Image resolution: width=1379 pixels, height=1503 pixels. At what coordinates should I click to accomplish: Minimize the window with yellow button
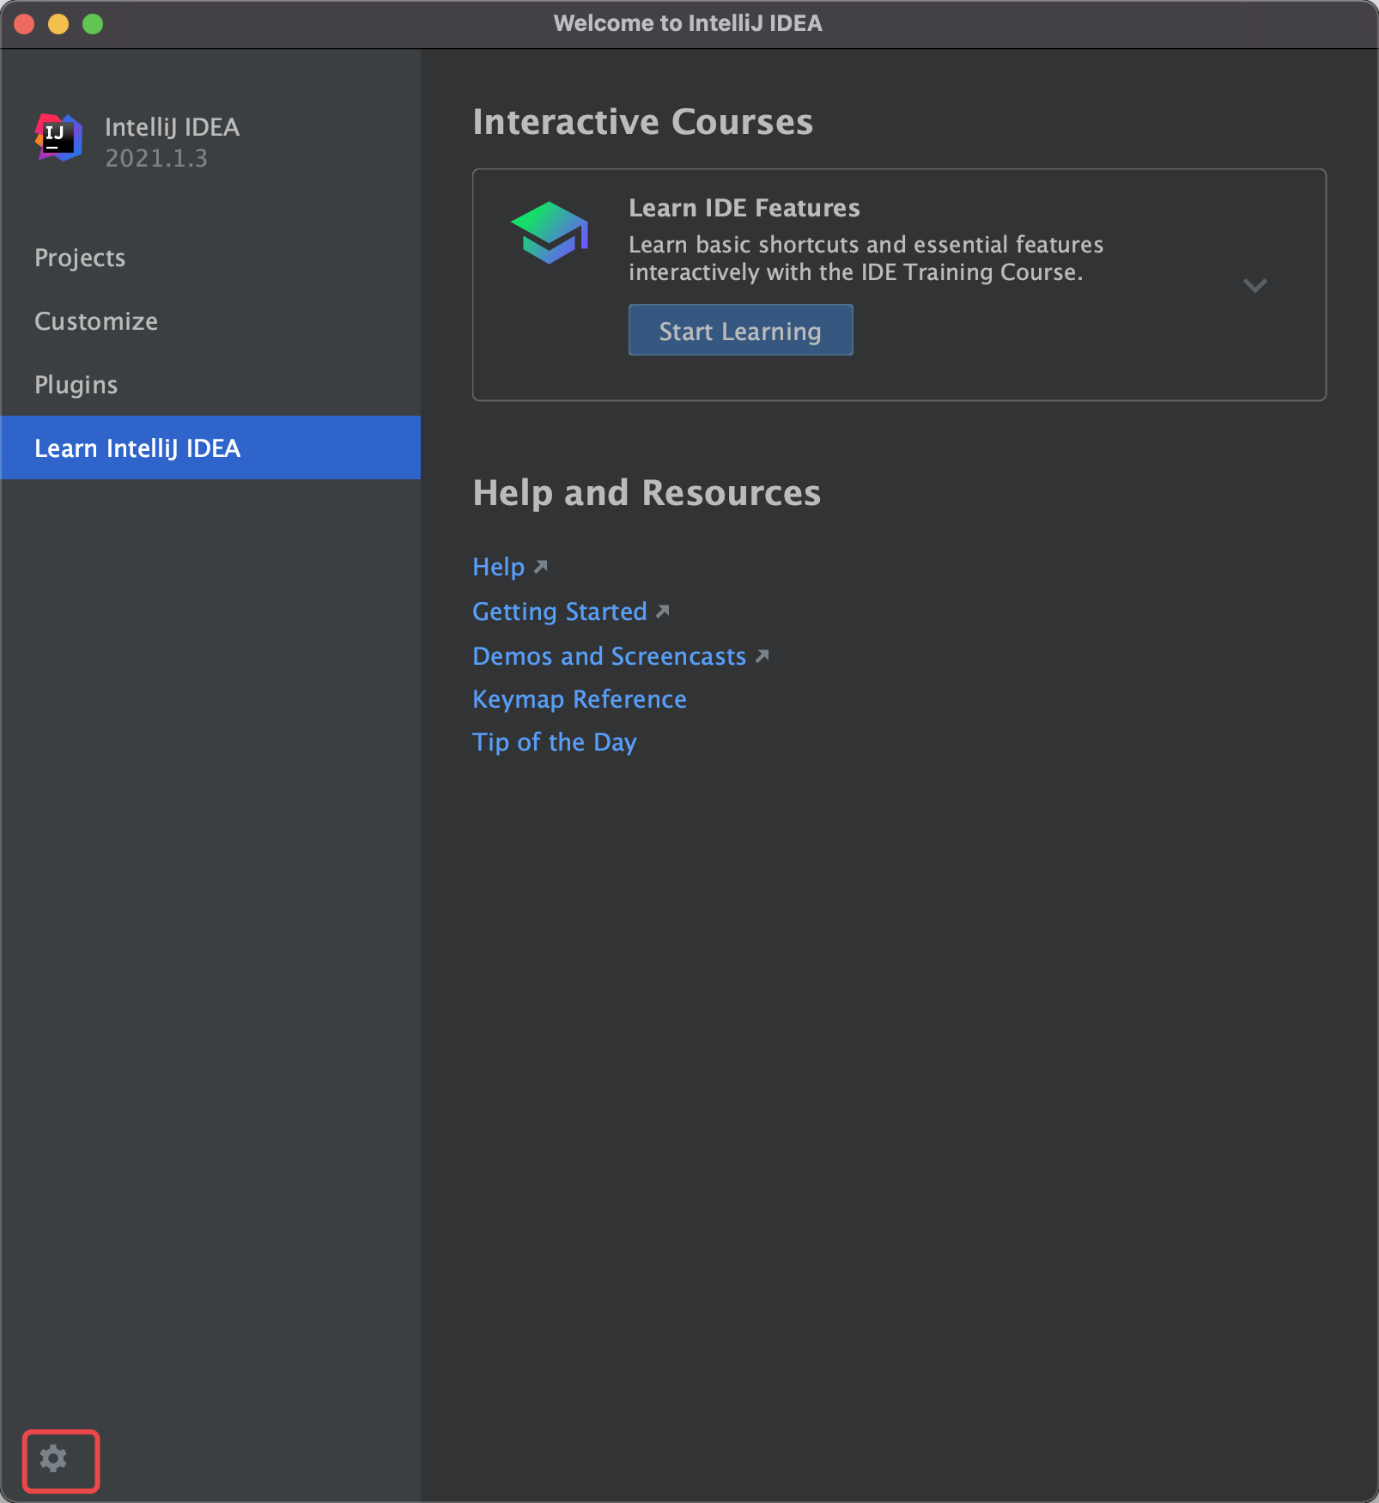58,24
